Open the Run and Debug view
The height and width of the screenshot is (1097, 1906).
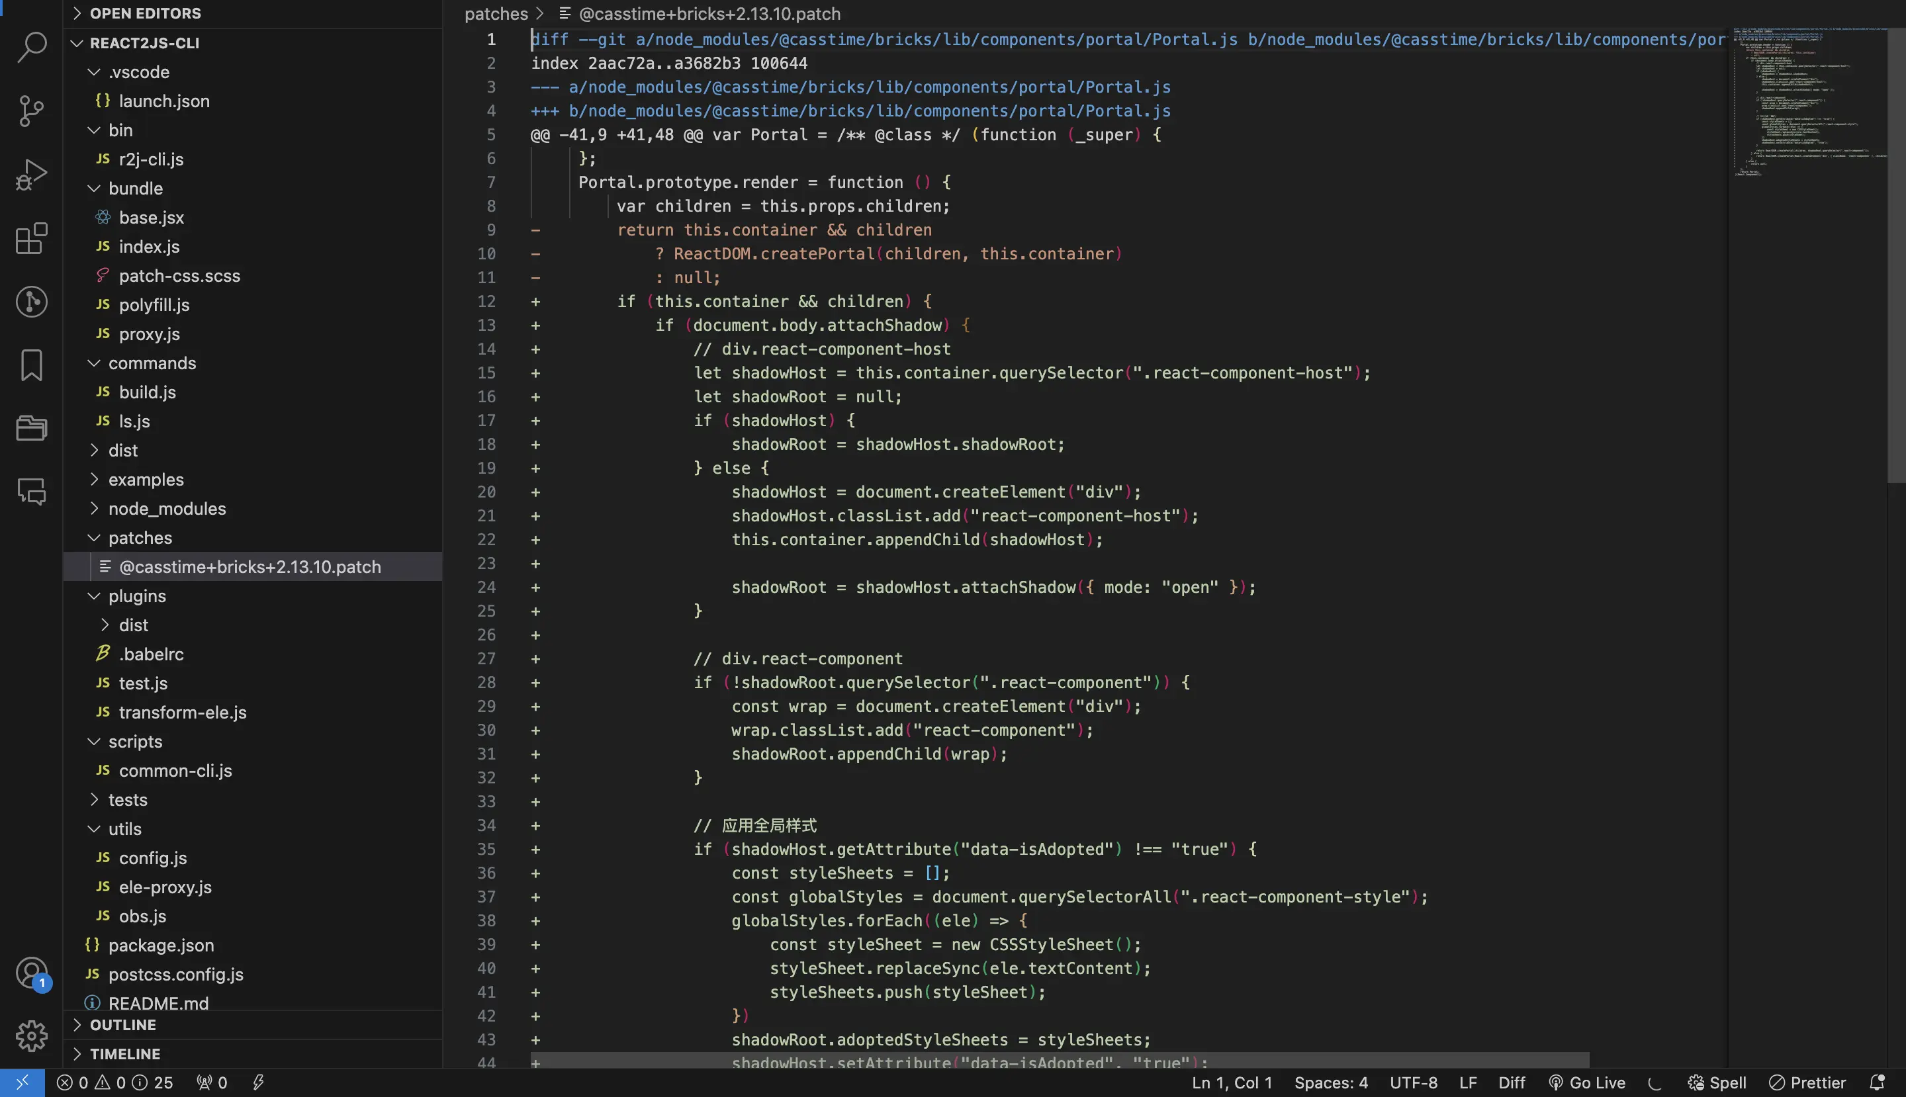(31, 175)
